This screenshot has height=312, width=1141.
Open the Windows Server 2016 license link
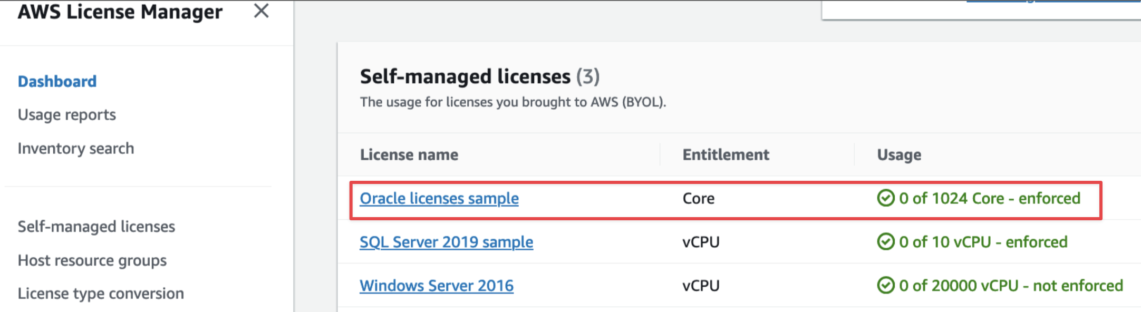tap(437, 286)
